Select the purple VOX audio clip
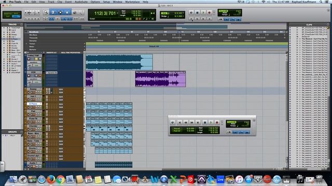 160,79
